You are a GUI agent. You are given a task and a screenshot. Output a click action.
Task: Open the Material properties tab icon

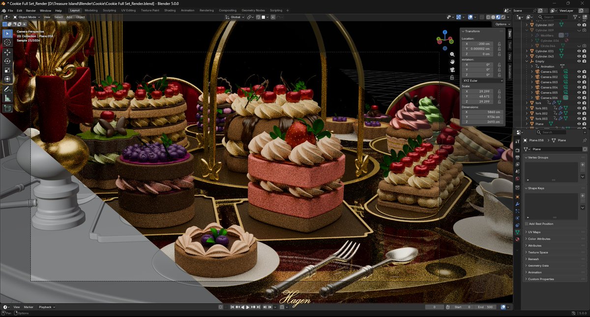[517, 239]
